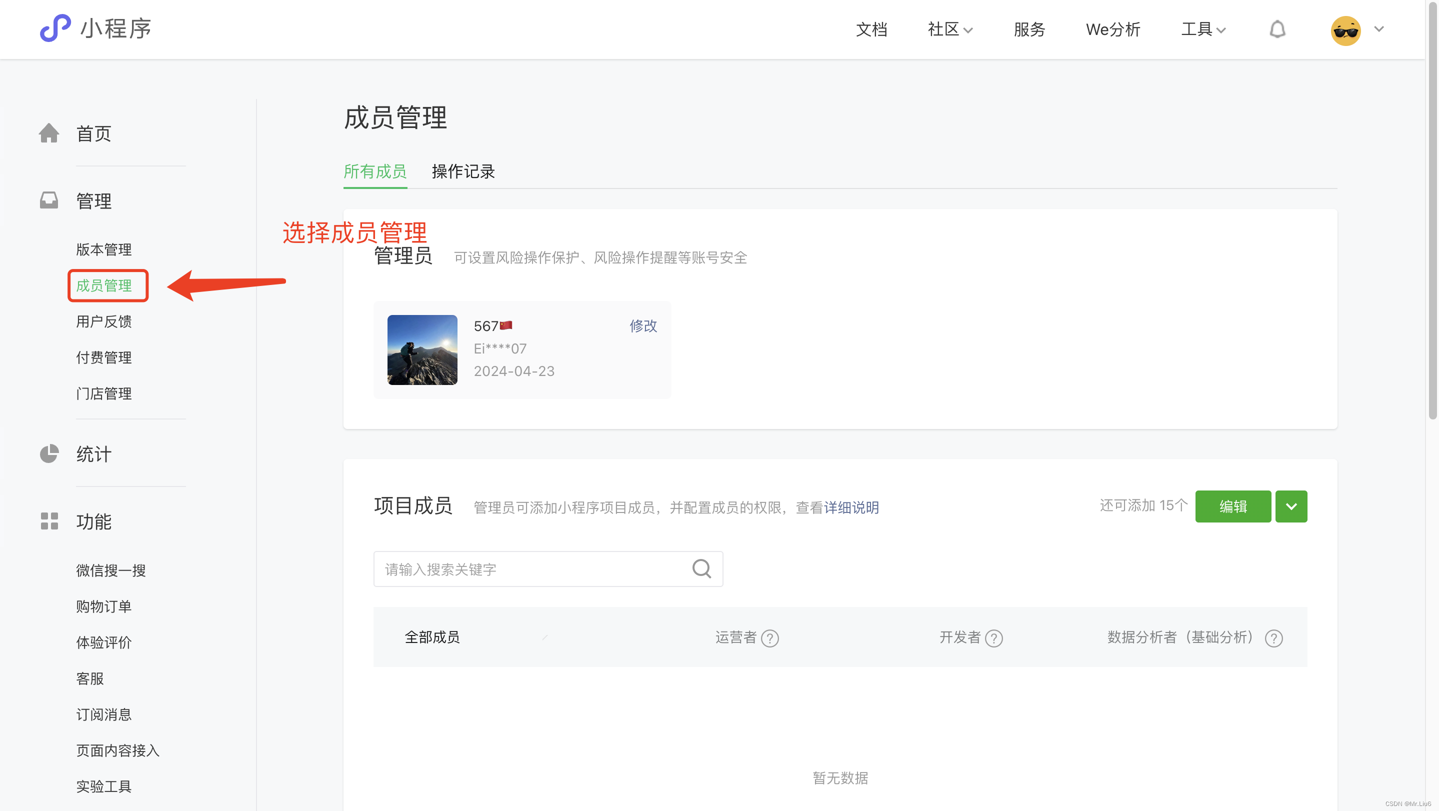The height and width of the screenshot is (811, 1439).
Task: Click the member search keyword field
Action: coord(530,568)
